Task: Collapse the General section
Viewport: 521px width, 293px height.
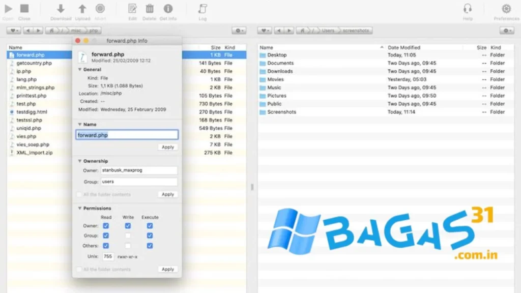Action: [x=80, y=69]
